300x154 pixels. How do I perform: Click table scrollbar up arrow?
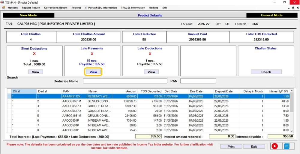coord(292,91)
